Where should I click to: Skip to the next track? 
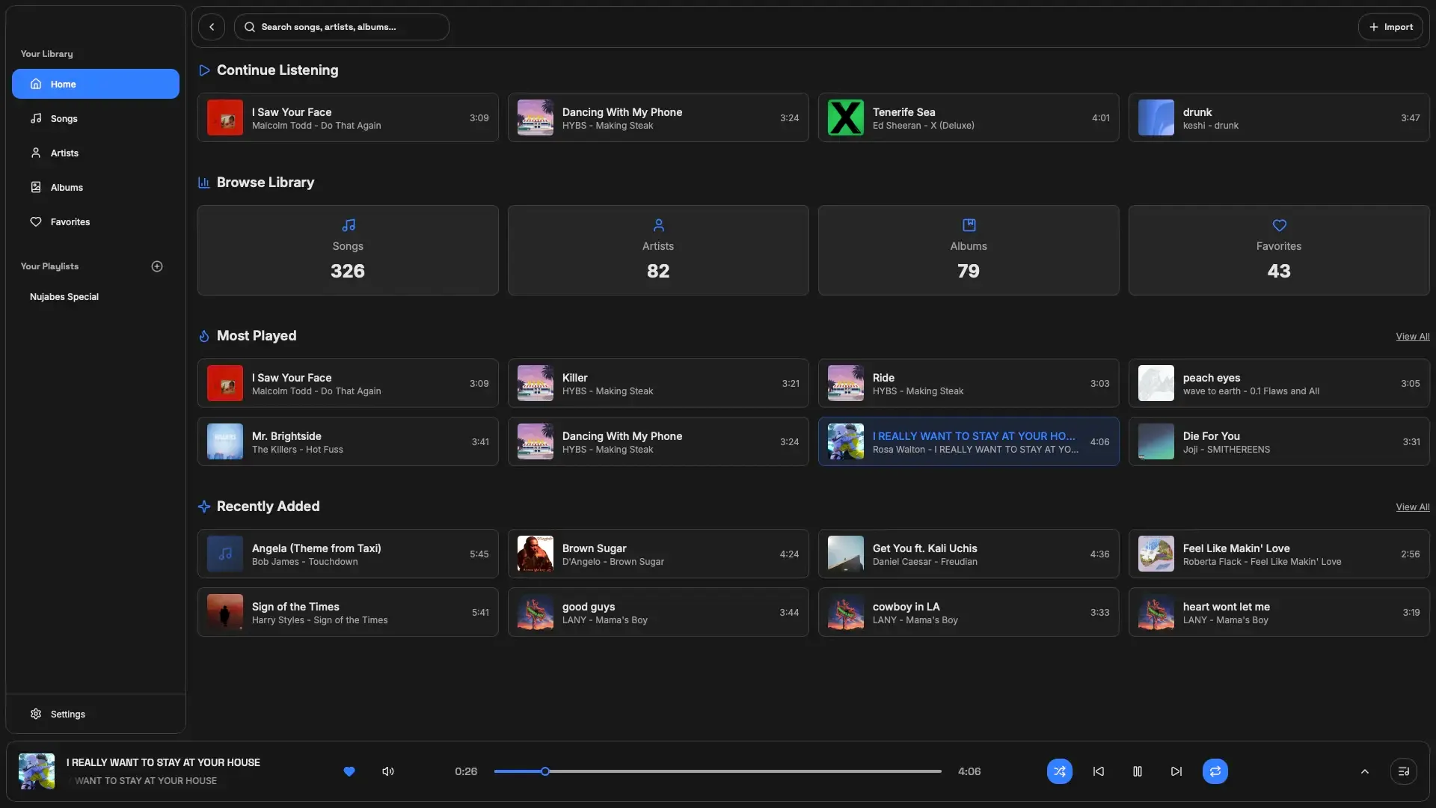click(x=1176, y=771)
